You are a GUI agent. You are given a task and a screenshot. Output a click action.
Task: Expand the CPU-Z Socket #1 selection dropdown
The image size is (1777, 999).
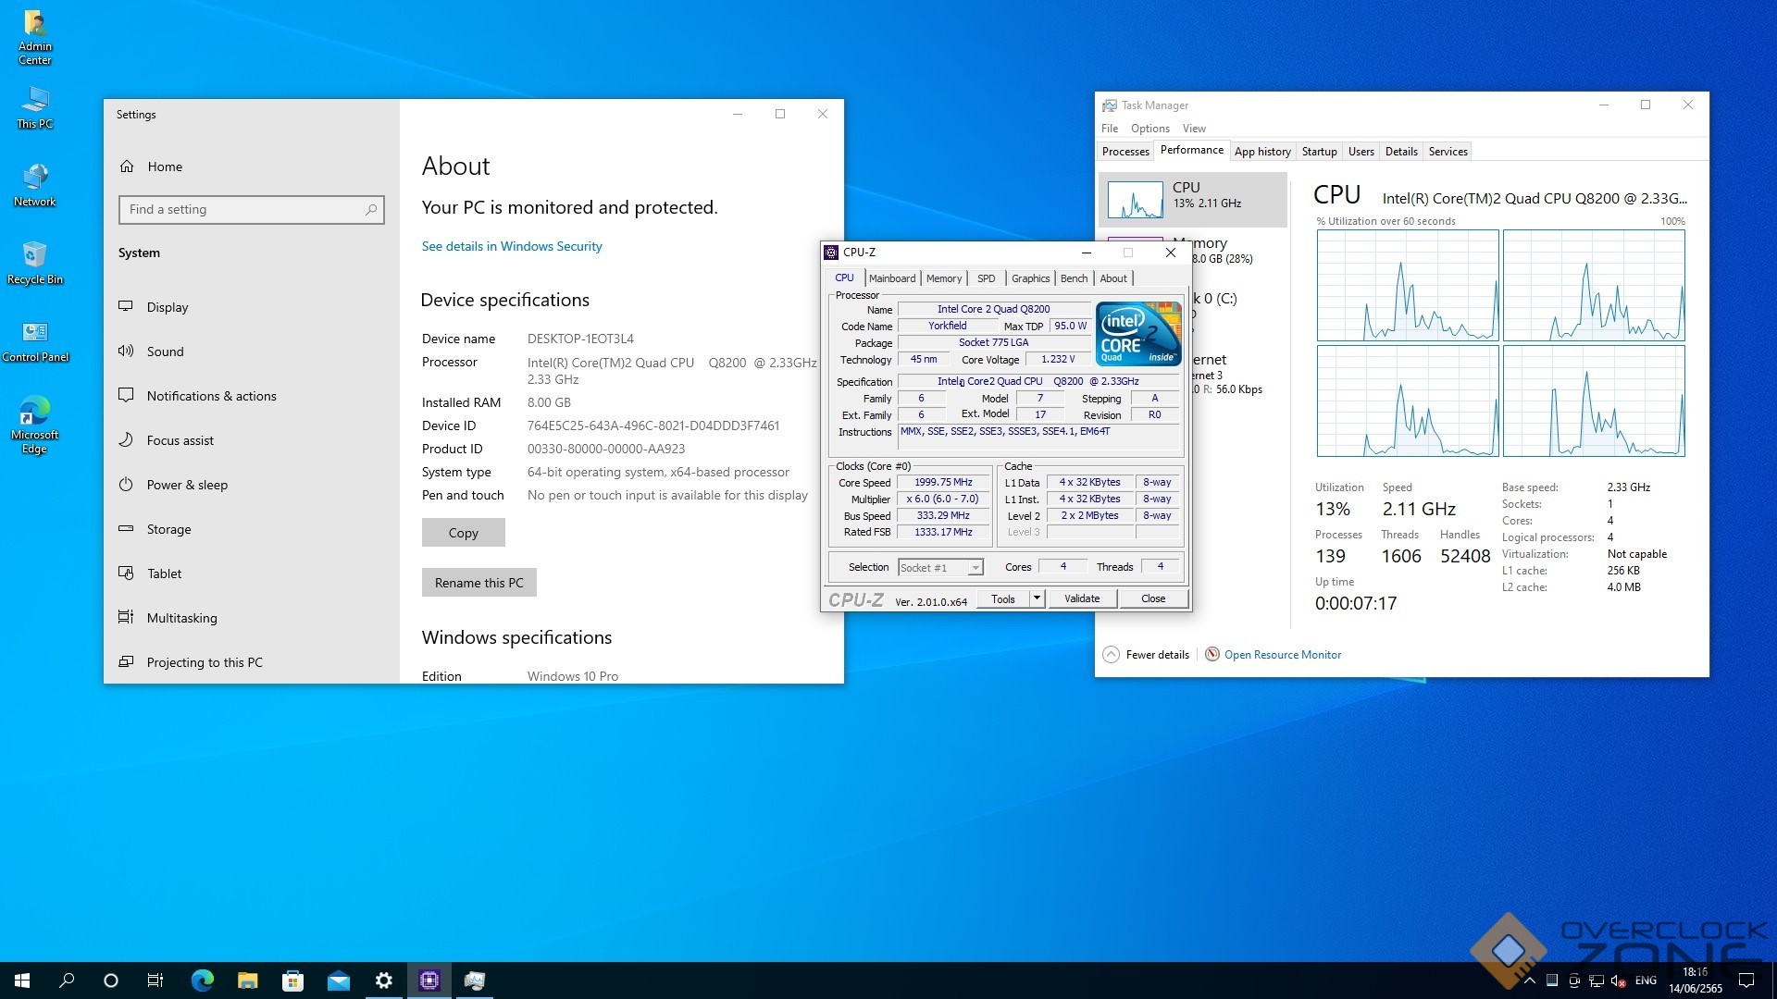pyautogui.click(x=975, y=568)
